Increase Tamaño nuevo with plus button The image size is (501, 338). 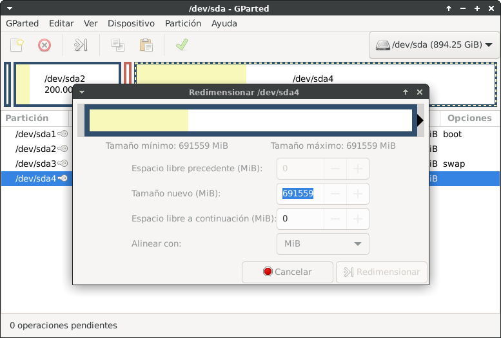tap(357, 194)
